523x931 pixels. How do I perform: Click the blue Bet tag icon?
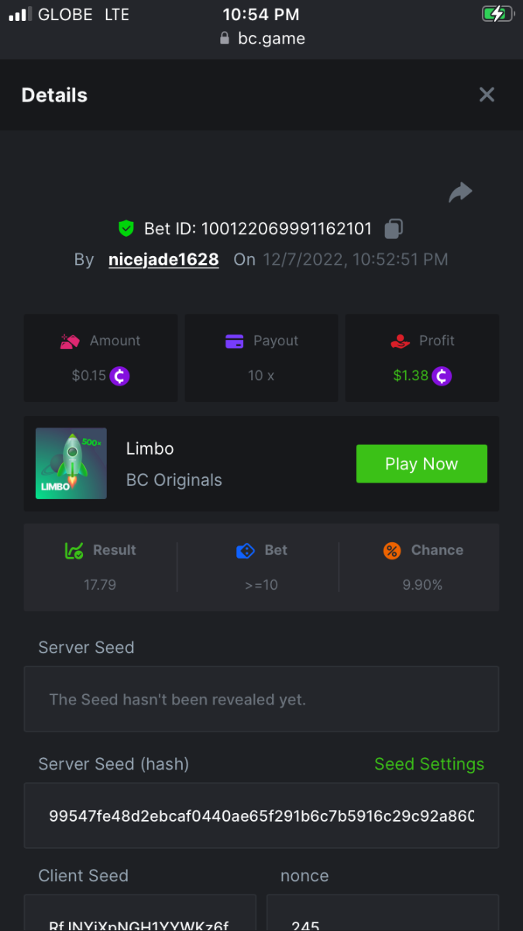[x=245, y=551]
